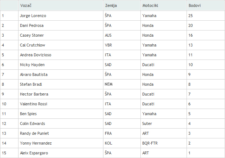Screen dimensions: 225x158
Task: Click the FRA country cell
Action: (x=122, y=133)
